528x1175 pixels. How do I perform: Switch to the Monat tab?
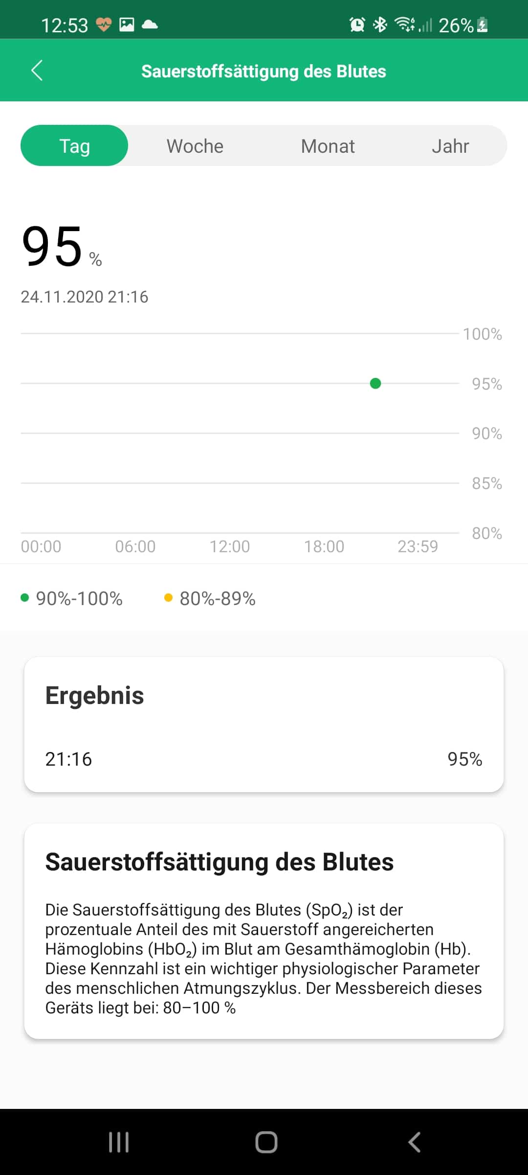(328, 146)
